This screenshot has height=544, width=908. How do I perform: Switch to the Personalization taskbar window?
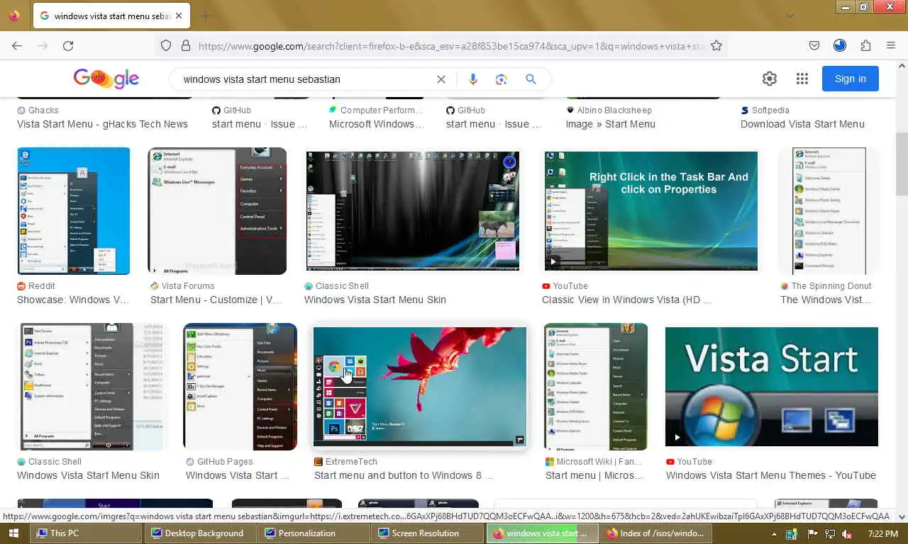tap(314, 533)
